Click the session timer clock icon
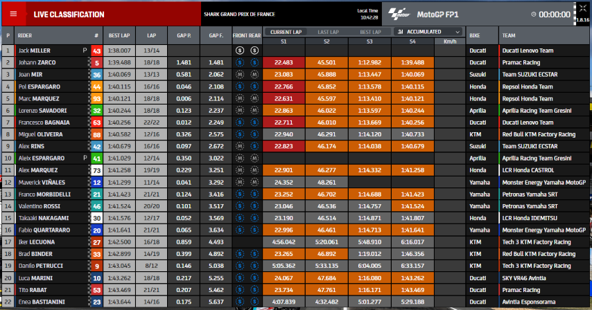This screenshot has height=310, width=592. (x=534, y=15)
